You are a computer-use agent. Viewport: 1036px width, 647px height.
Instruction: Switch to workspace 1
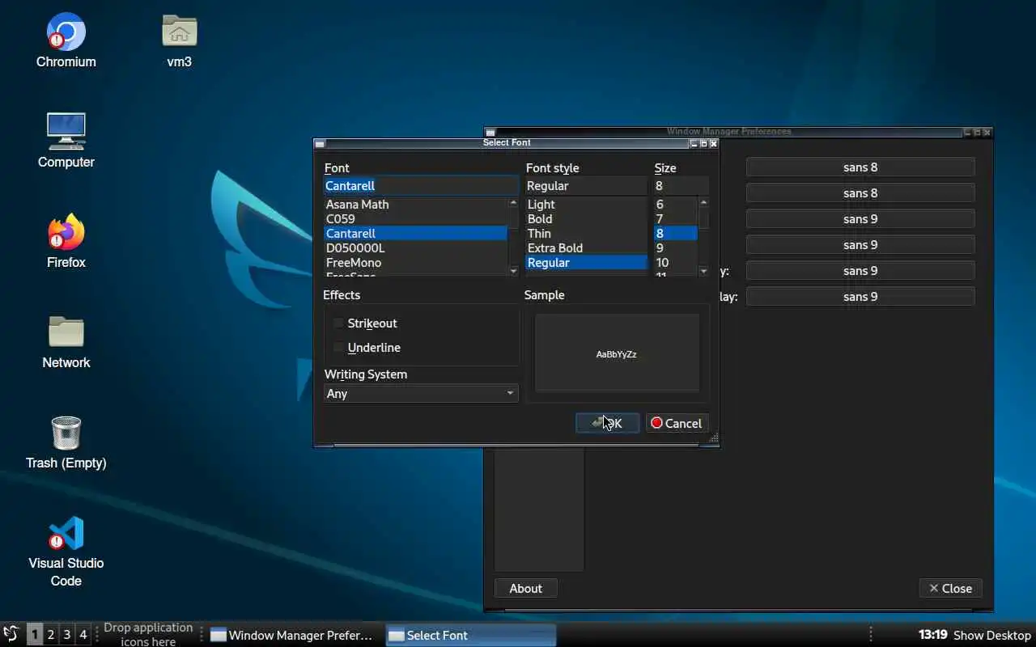(34, 635)
